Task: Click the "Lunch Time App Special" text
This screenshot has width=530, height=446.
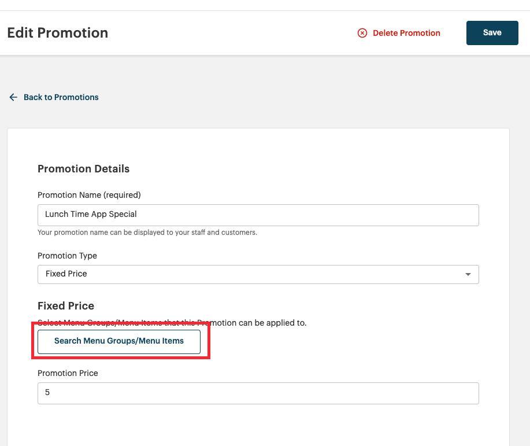Action: pos(91,214)
